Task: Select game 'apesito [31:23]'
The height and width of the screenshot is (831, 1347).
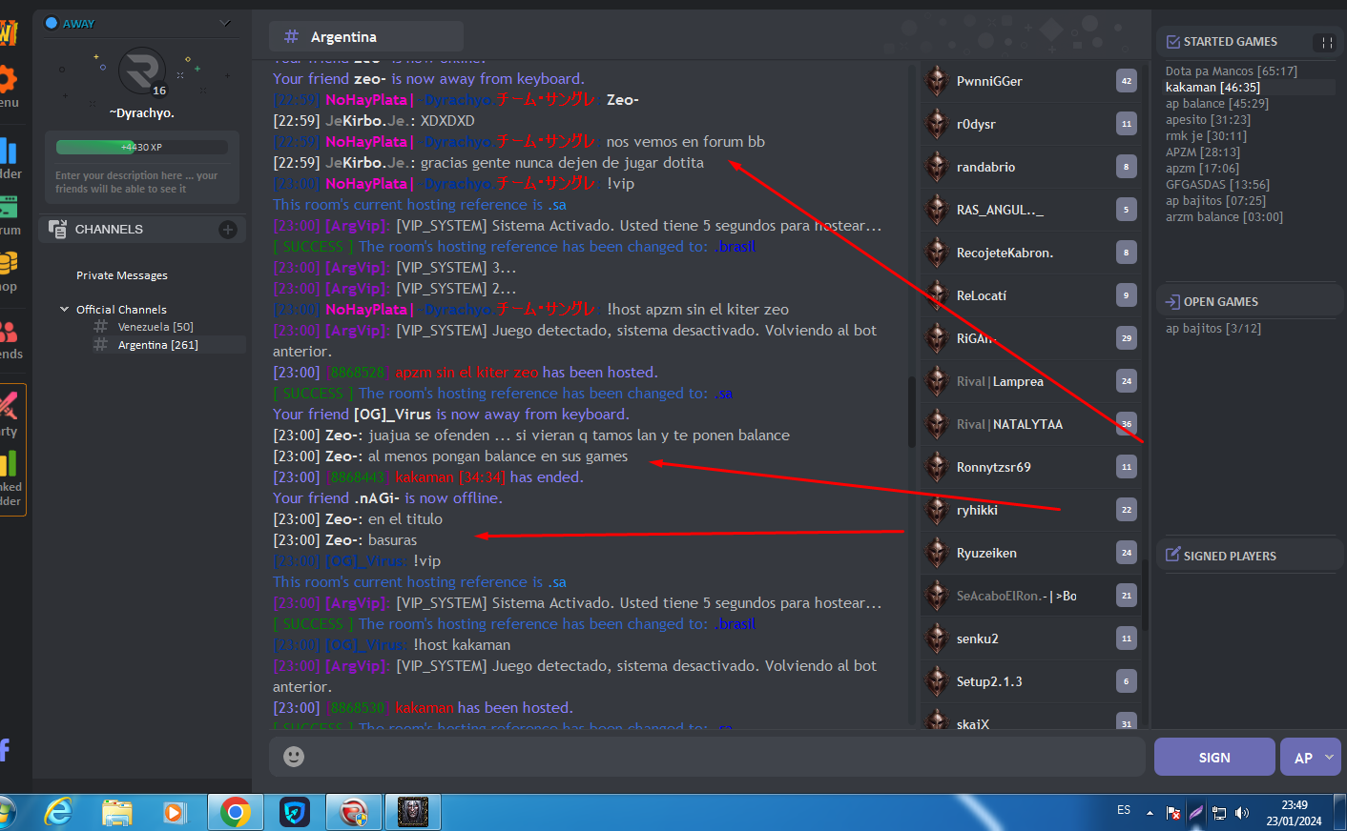Action: [x=1208, y=120]
